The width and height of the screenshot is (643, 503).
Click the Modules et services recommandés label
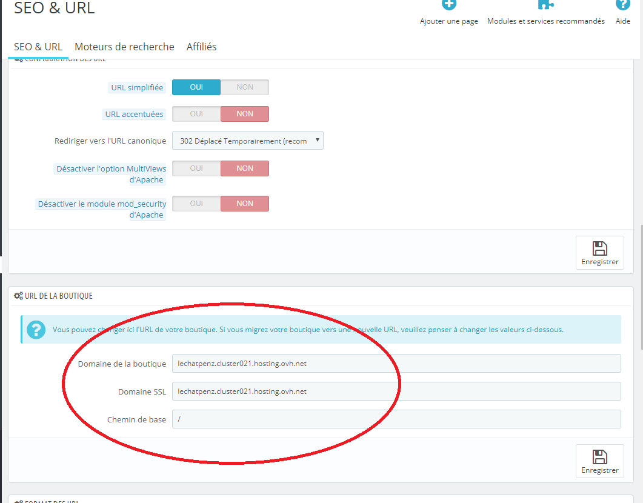pos(546,21)
